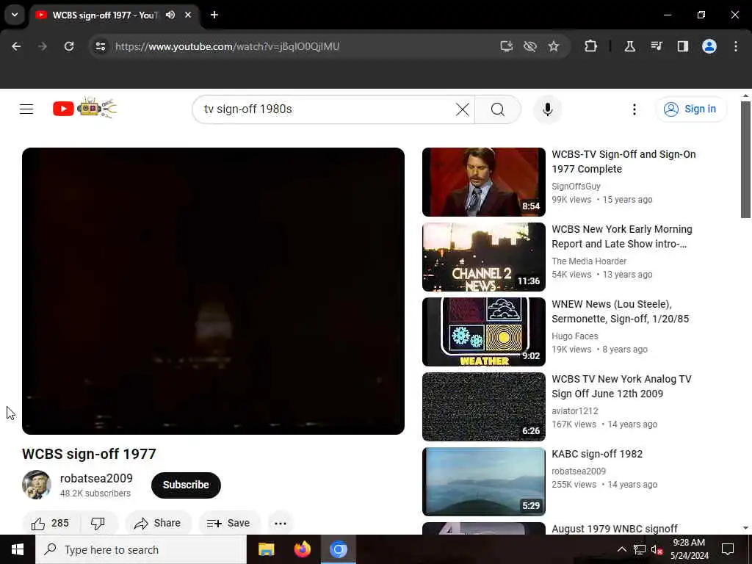Click the page vertical scrollbar thumb

[745, 159]
